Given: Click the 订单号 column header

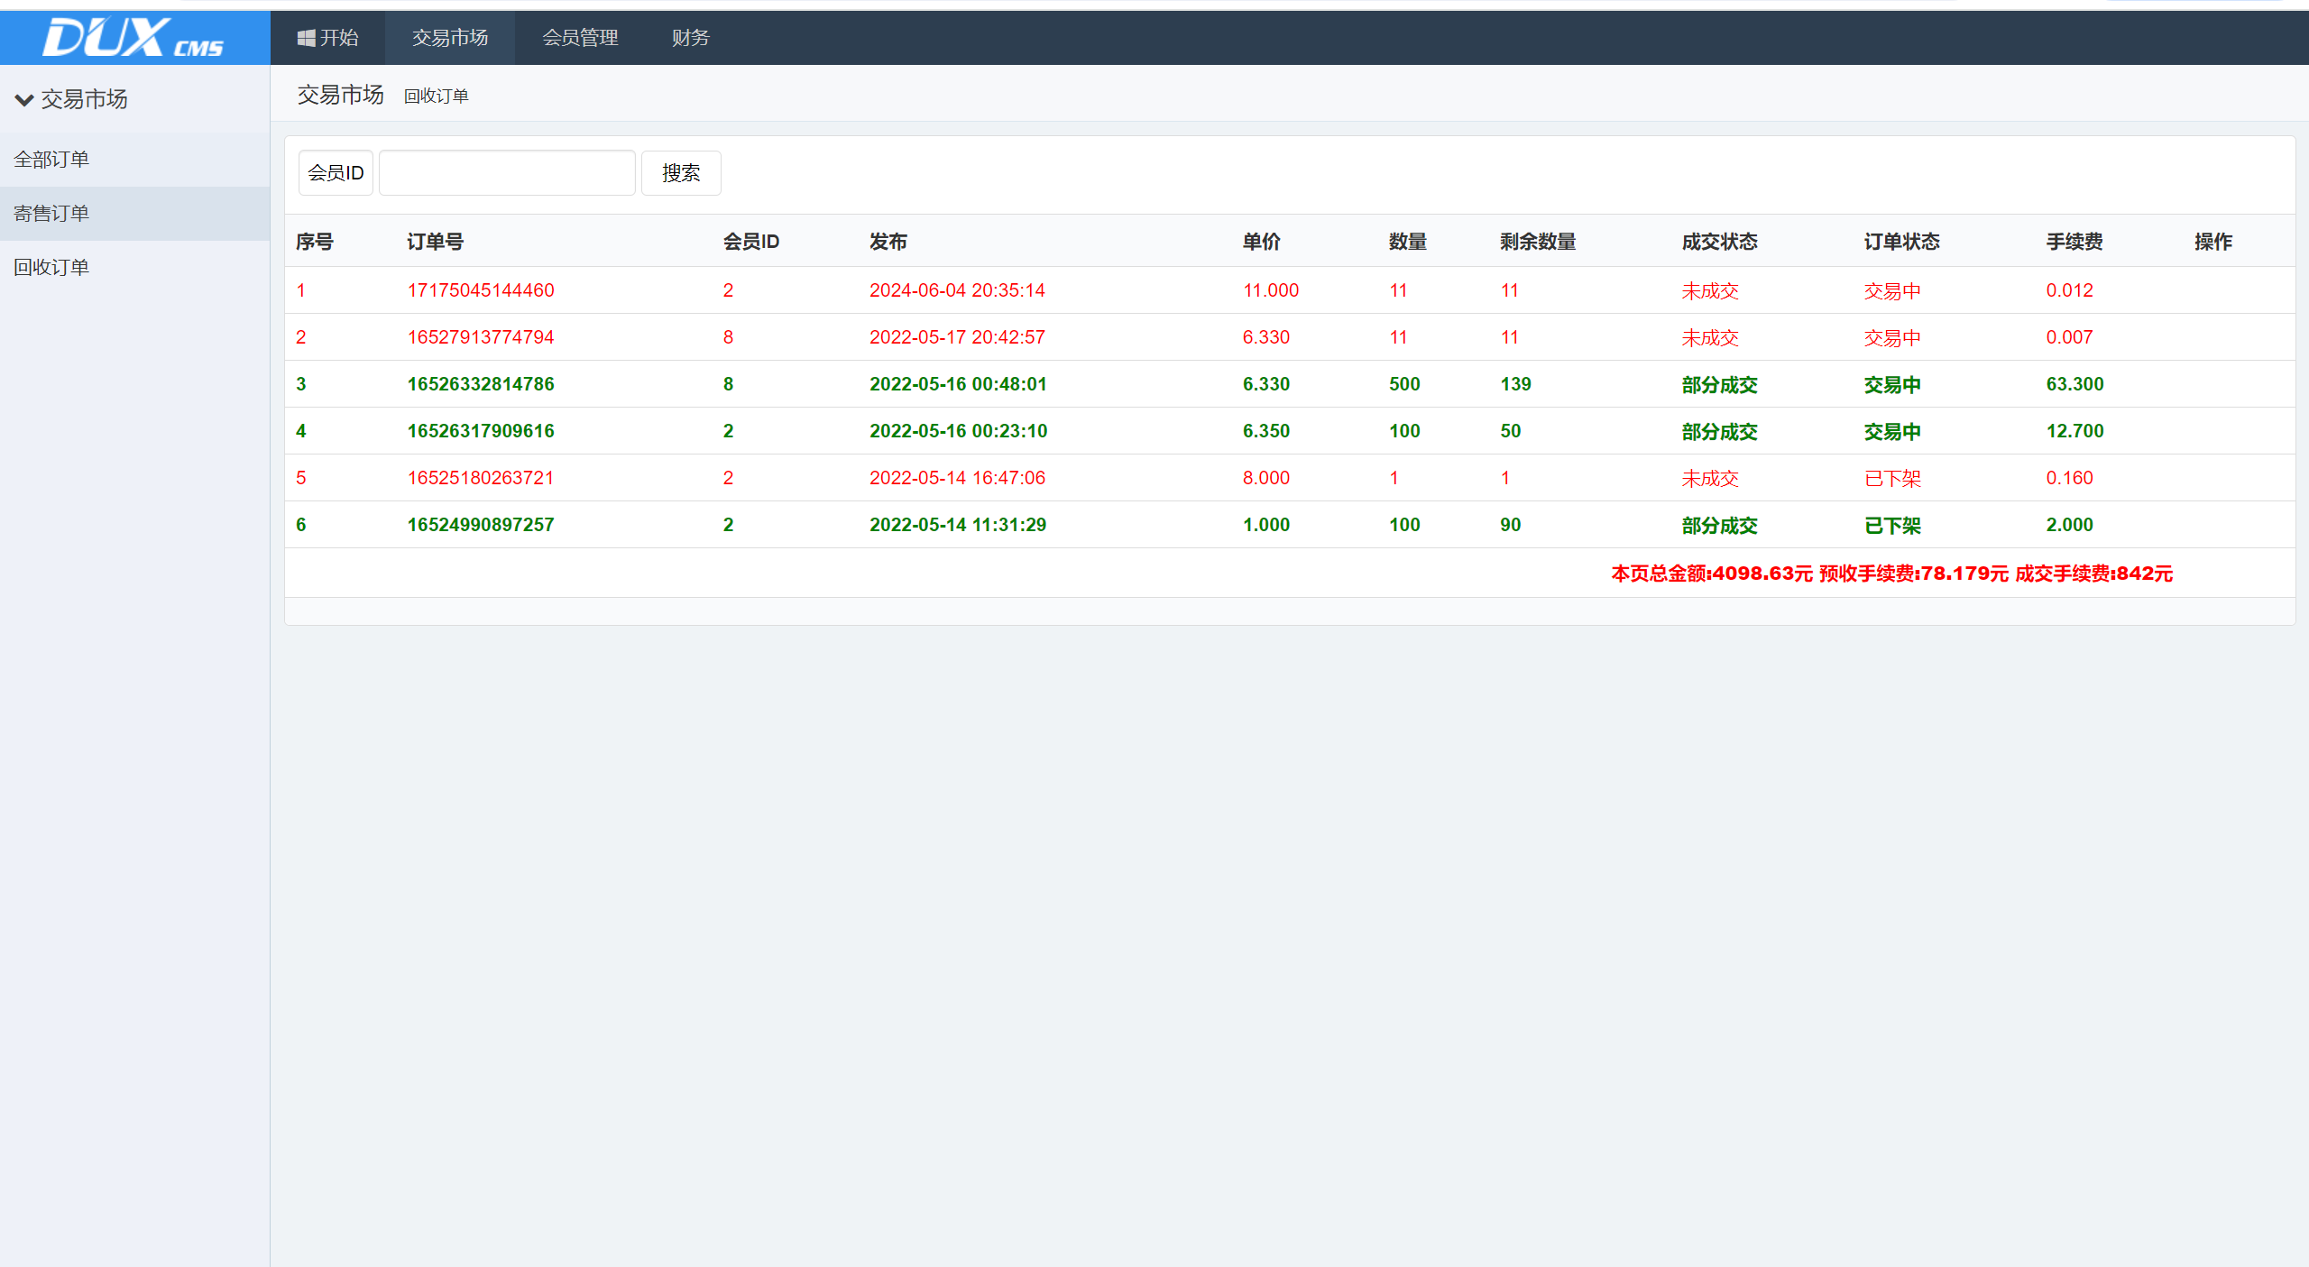Looking at the screenshot, I should click(435, 242).
